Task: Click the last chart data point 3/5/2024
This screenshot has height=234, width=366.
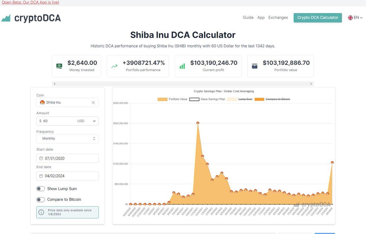Action: tap(332, 162)
